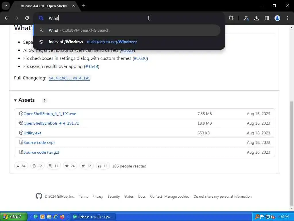Click the scrollbar down arrow
Screen dimensions: 294x221
click(x=291, y=209)
